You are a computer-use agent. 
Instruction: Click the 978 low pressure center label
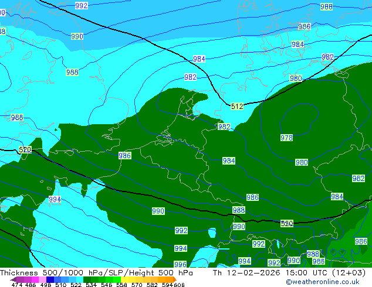(286, 138)
